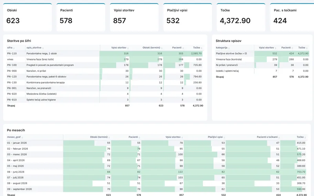This screenshot has height=196, width=314.
Task: Click 'Plačljive storitve (točke > 0)' category
Action: point(231,54)
